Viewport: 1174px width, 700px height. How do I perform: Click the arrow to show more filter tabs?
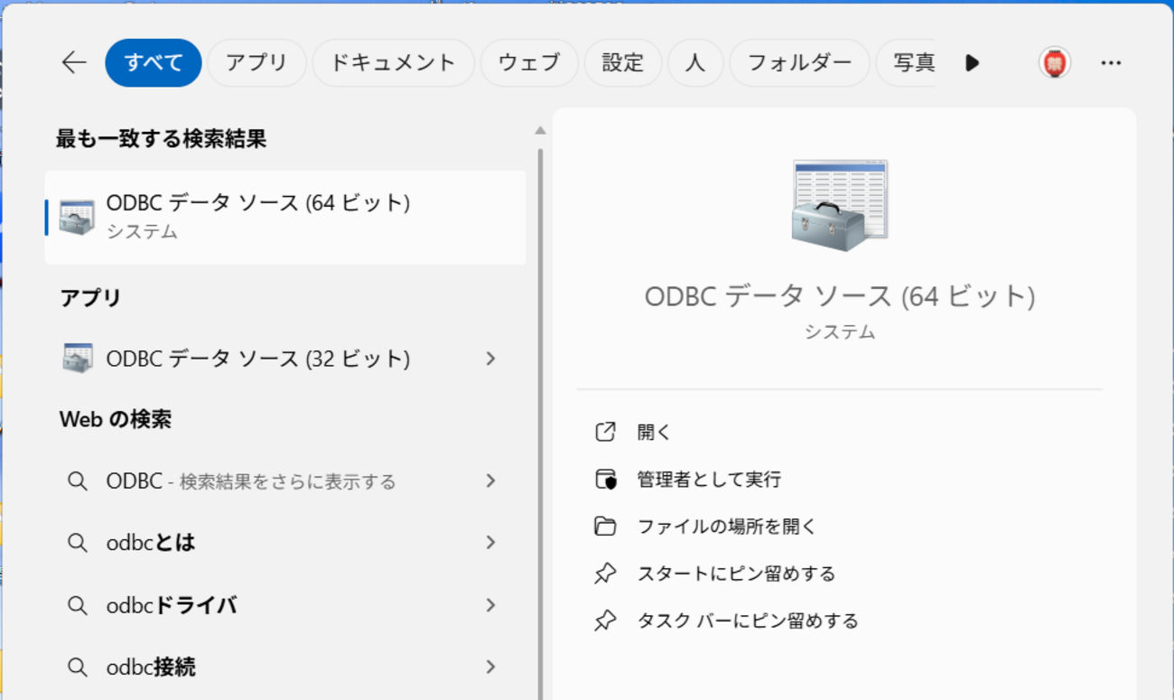973,62
